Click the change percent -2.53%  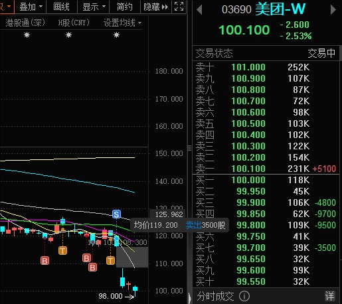point(296,36)
